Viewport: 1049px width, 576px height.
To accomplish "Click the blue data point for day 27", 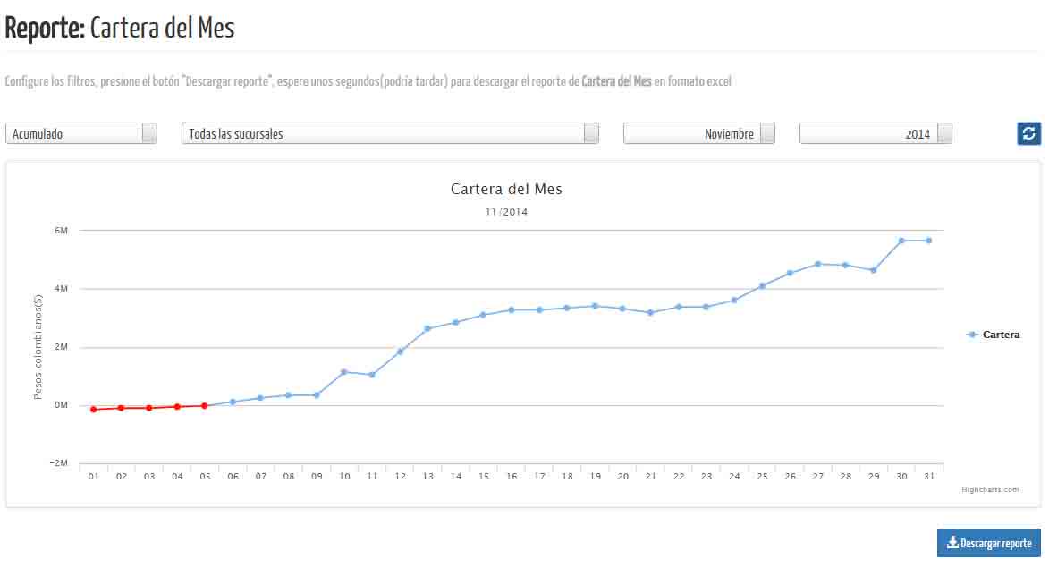I will 817,264.
